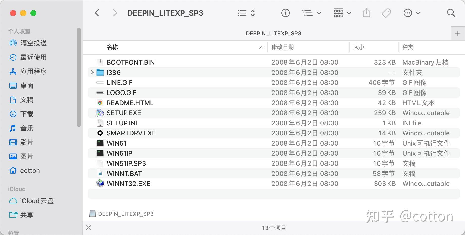Select file name WIN51IP.SP3
This screenshot has width=465, height=235.
click(x=126, y=163)
